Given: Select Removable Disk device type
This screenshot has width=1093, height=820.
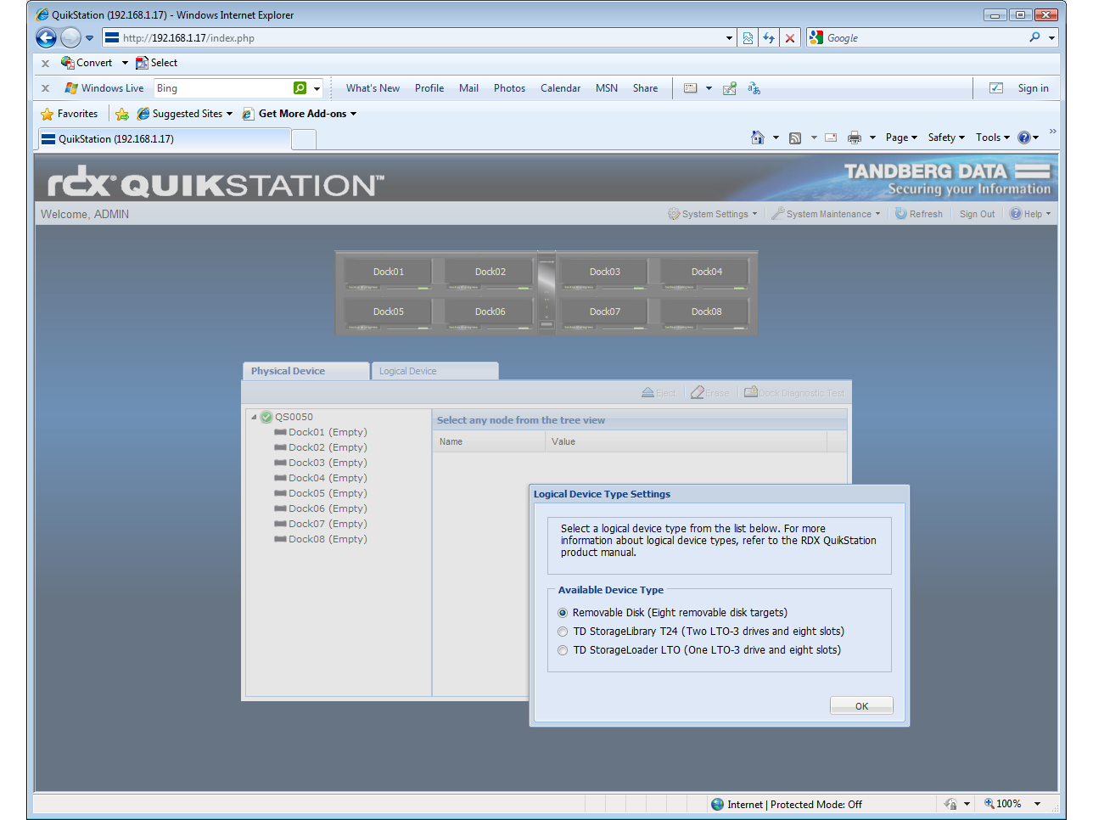Looking at the screenshot, I should click(563, 613).
